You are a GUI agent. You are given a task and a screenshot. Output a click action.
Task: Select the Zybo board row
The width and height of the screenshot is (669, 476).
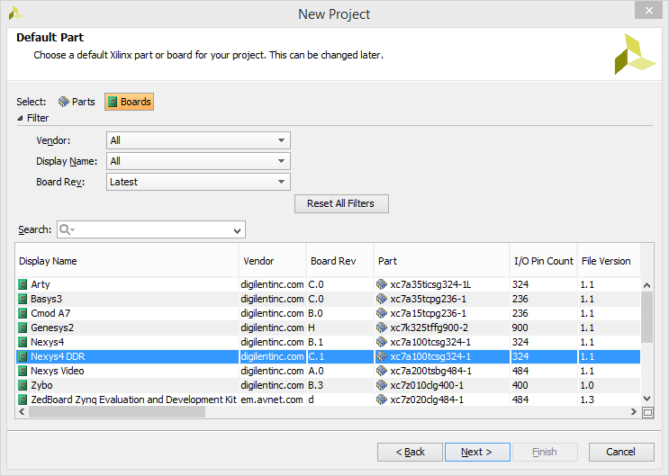(328, 386)
